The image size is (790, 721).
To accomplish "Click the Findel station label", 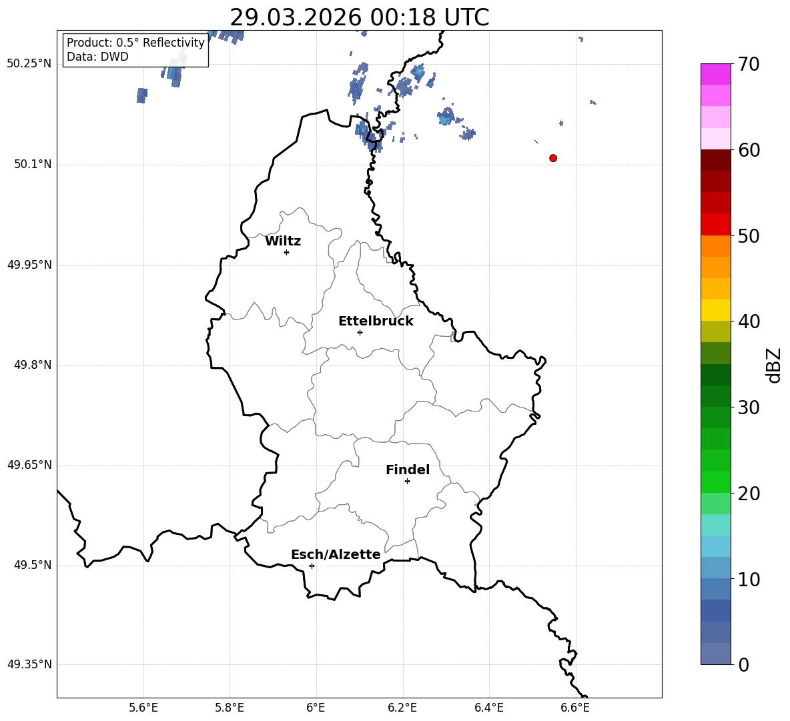I will (x=408, y=470).
